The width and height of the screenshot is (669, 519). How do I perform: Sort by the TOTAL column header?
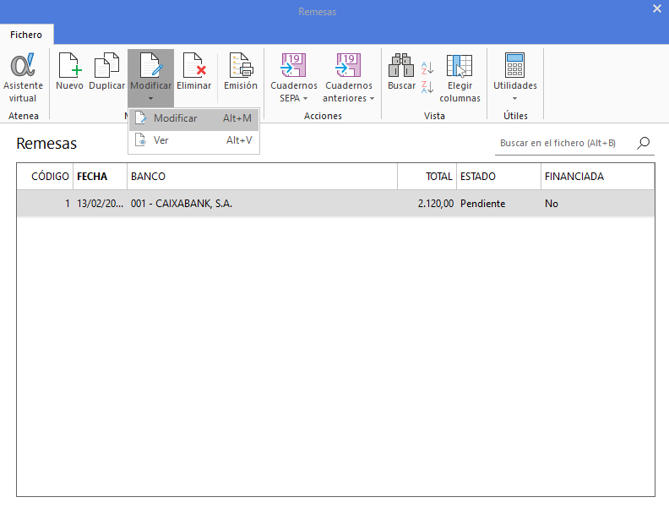(427, 177)
